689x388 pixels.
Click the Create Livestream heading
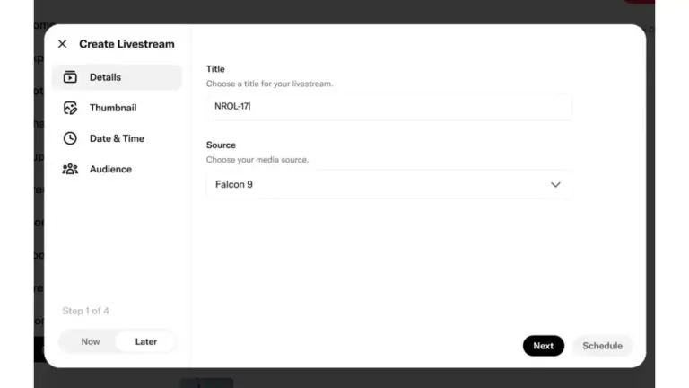pos(126,44)
